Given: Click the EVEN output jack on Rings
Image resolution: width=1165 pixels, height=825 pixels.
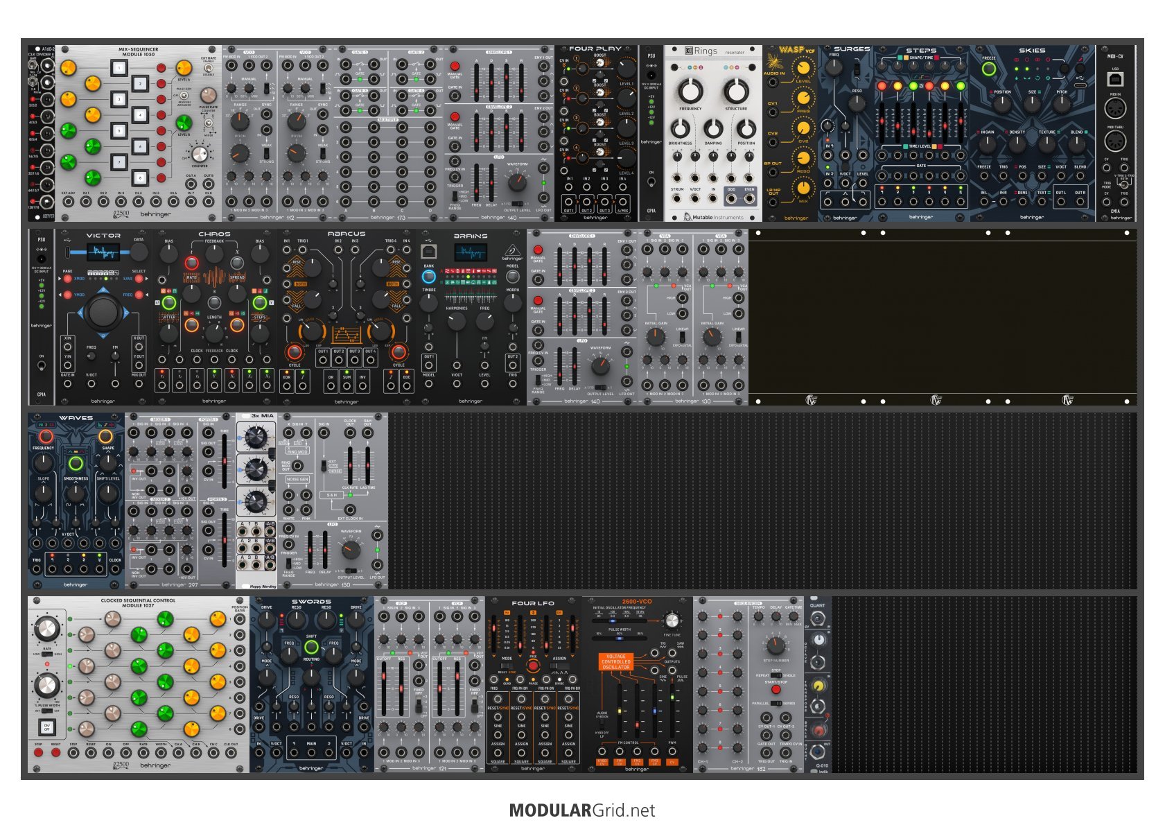Looking at the screenshot, I should click(x=749, y=198).
